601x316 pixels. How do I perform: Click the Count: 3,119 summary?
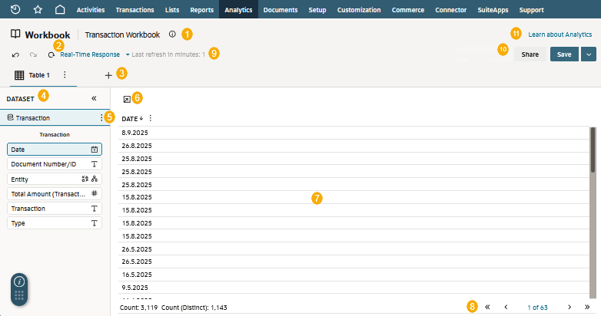[138, 308]
